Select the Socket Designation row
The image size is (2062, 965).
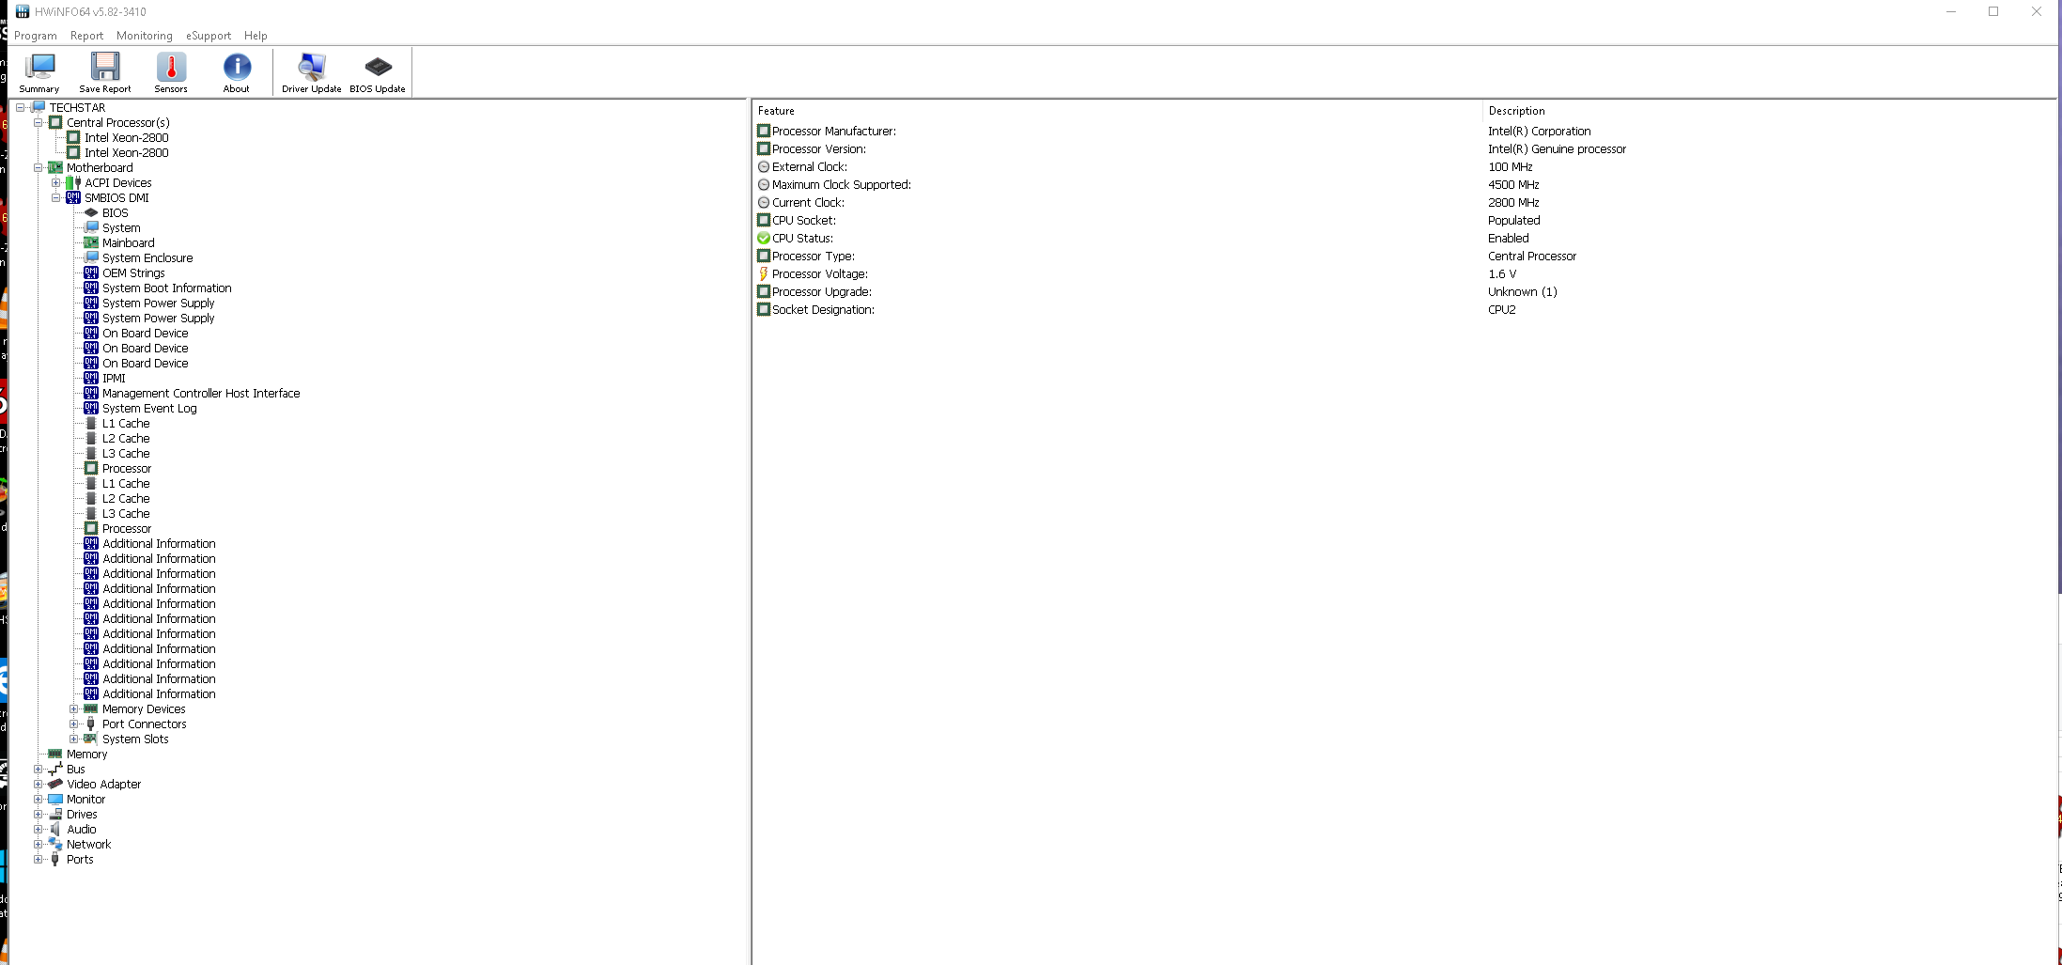tap(1404, 309)
